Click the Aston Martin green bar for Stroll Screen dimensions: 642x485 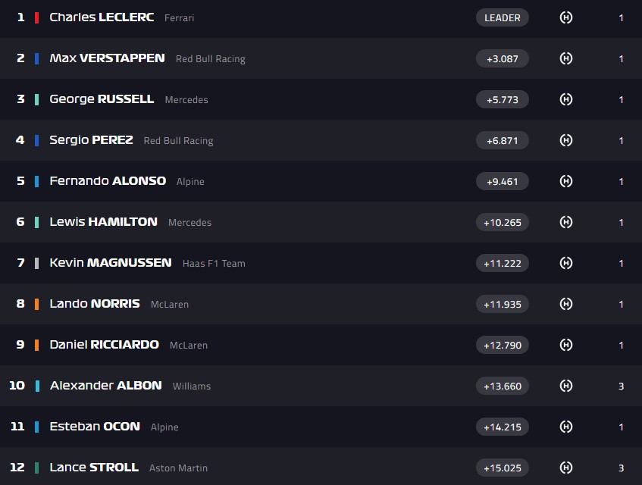[36, 468]
